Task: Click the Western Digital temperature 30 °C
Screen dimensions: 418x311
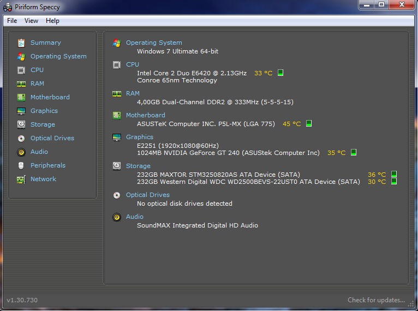Action: 377,182
